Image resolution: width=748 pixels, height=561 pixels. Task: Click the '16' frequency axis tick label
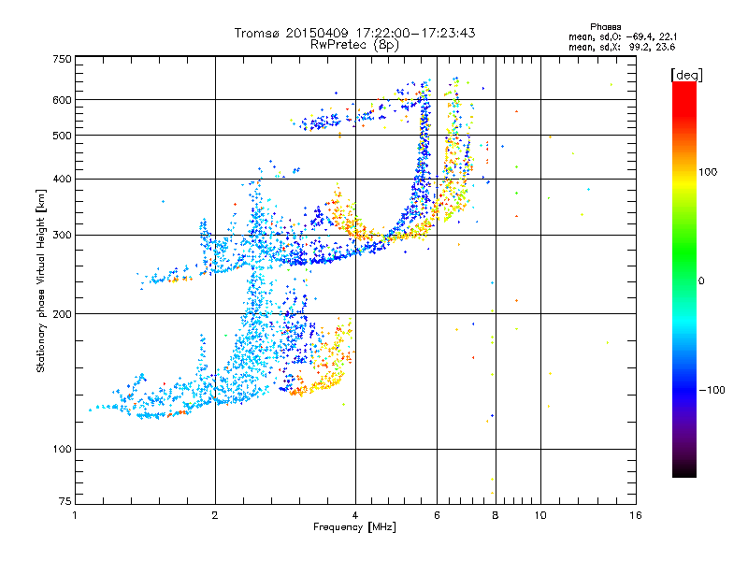click(x=636, y=515)
